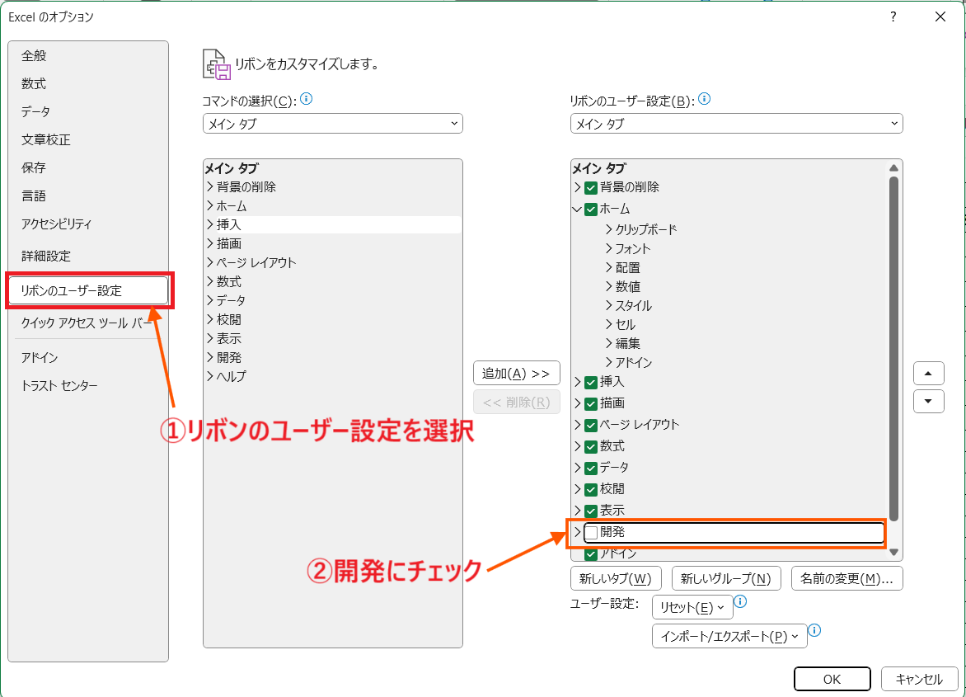
Task: Select 開発 in the left command list
Action: point(229,358)
